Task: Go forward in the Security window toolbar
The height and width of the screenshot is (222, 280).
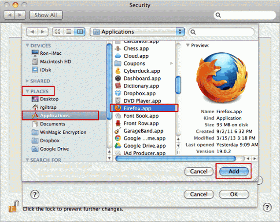Action: click(20, 15)
